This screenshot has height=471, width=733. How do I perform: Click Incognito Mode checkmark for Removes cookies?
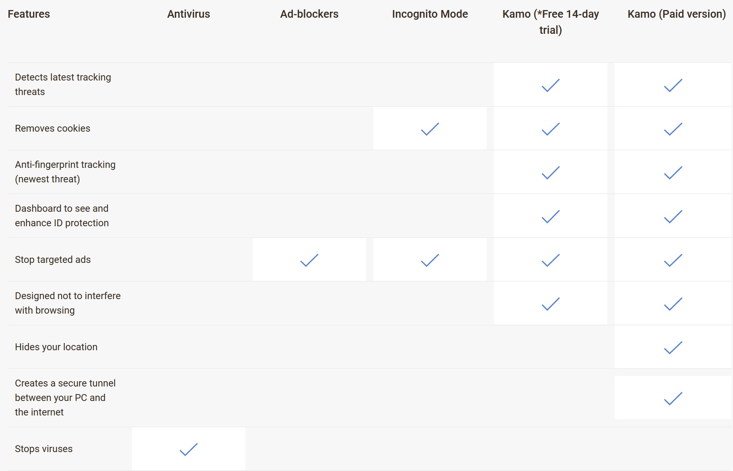coord(430,129)
